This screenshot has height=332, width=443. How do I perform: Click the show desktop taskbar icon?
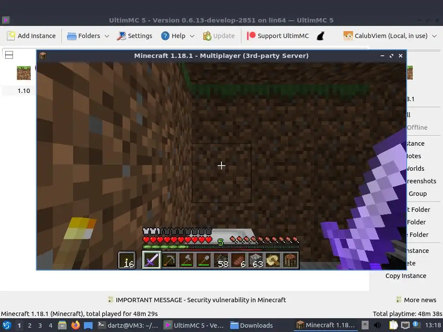coord(88,325)
